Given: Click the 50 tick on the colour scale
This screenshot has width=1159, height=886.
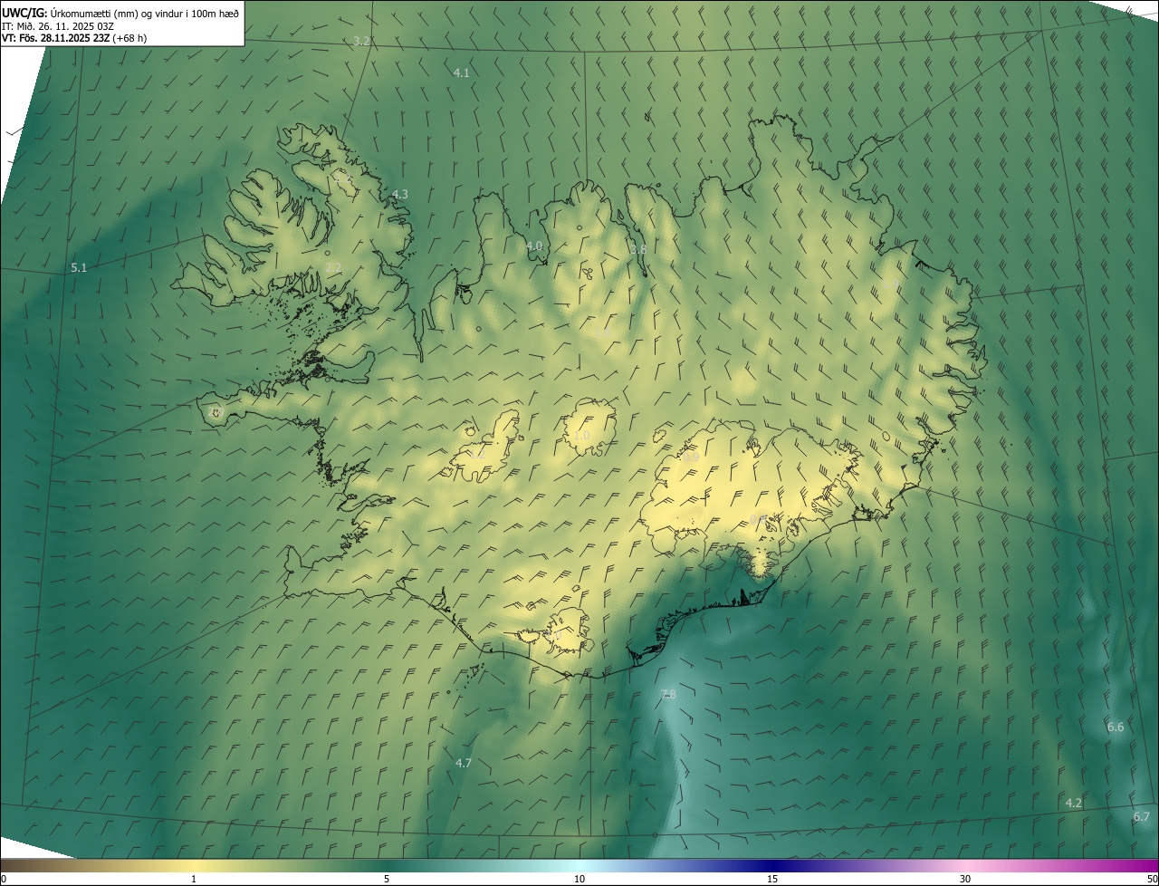Looking at the screenshot, I should tap(1152, 879).
